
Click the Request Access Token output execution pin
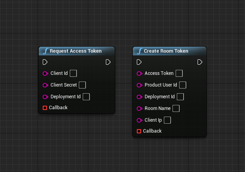tap(108, 62)
